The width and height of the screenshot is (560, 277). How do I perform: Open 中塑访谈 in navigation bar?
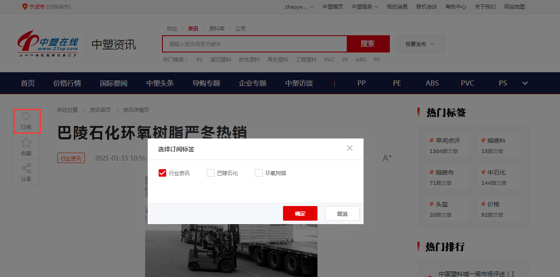click(299, 83)
